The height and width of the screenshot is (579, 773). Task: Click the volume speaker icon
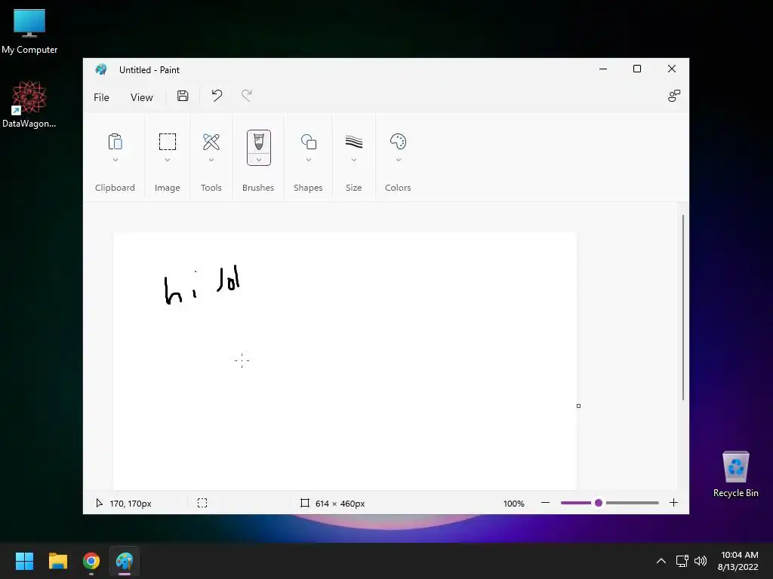[x=701, y=561]
